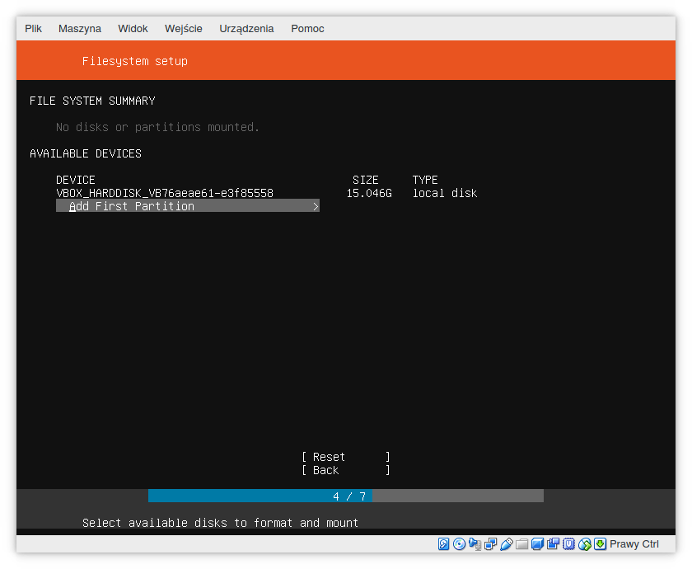The width and height of the screenshot is (692, 569).
Task: Click the shared folders status icon
Action: tap(521, 543)
